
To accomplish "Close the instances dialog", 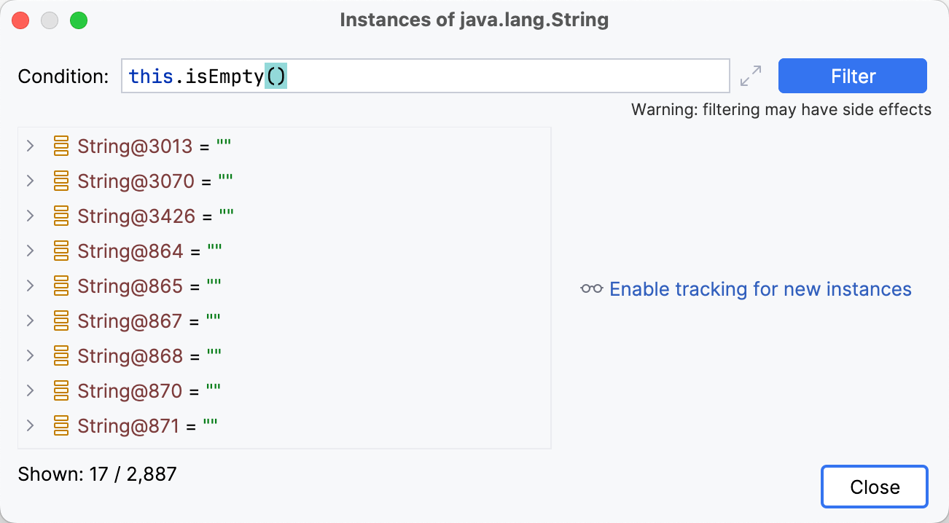I will [874, 487].
